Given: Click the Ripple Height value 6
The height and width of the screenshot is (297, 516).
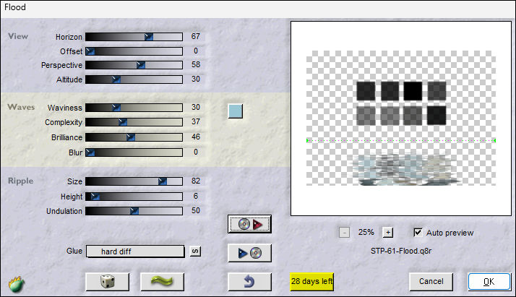Looking at the screenshot, I should (196, 196).
